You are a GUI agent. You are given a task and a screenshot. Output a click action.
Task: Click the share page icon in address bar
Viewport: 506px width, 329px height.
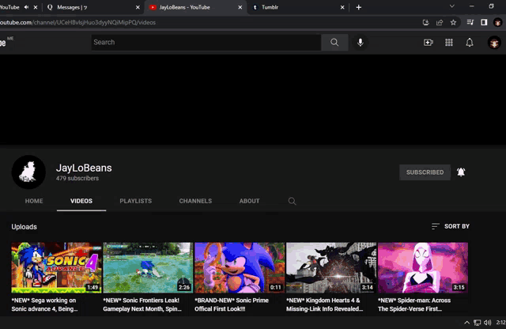pos(440,22)
